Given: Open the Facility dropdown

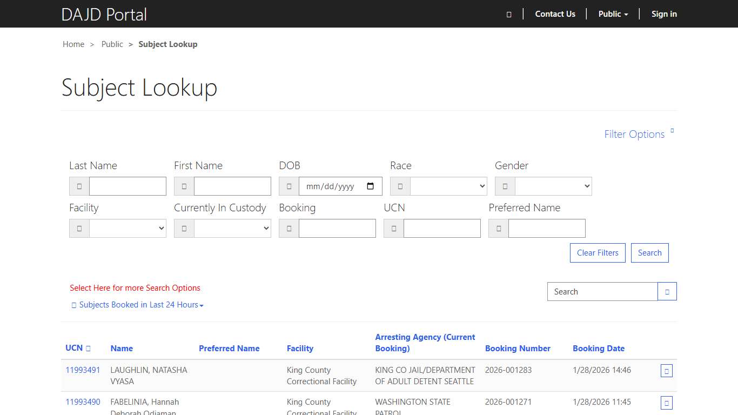Looking at the screenshot, I should [128, 228].
